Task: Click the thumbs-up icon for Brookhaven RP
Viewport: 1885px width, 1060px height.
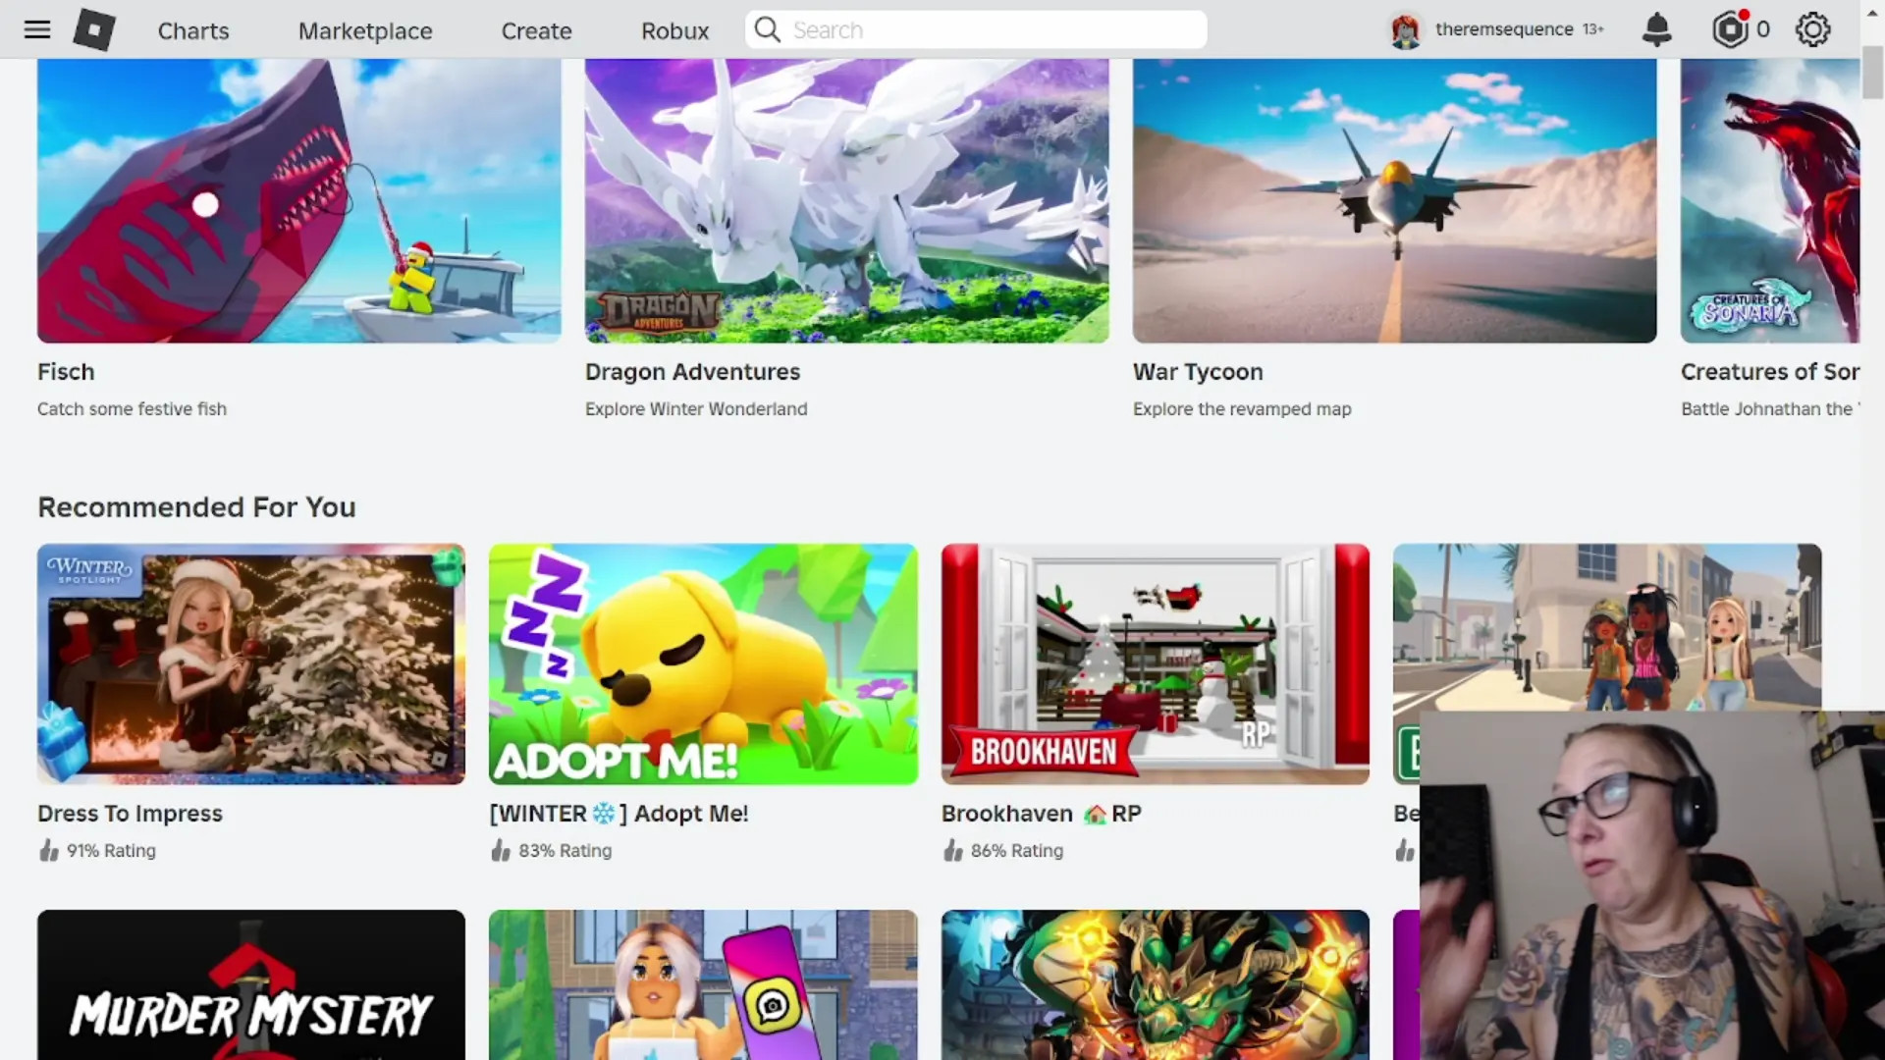Action: coord(952,850)
